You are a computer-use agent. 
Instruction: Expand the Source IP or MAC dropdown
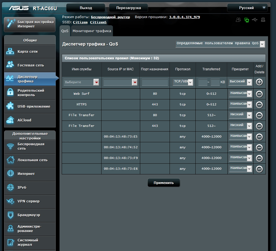[x=120, y=82]
